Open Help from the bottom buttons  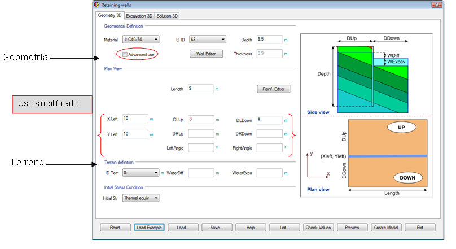click(251, 228)
